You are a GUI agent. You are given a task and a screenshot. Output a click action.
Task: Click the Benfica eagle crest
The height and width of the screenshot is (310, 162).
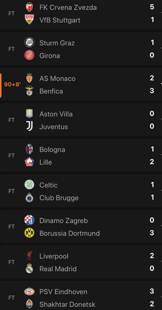pos(29,91)
